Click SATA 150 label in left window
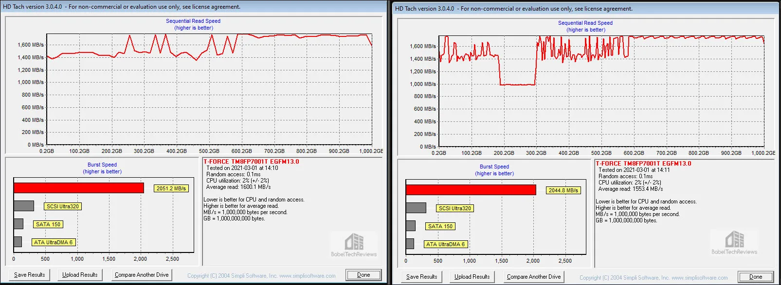Screen dimensions: 781x285 coord(48,224)
